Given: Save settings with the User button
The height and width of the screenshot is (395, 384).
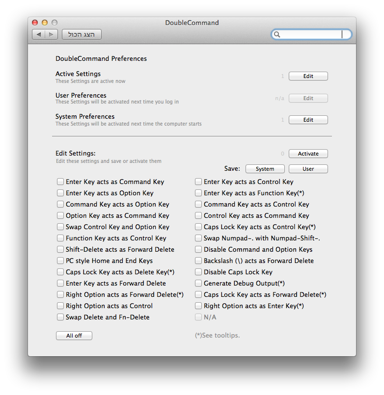Looking at the screenshot, I should tap(308, 169).
